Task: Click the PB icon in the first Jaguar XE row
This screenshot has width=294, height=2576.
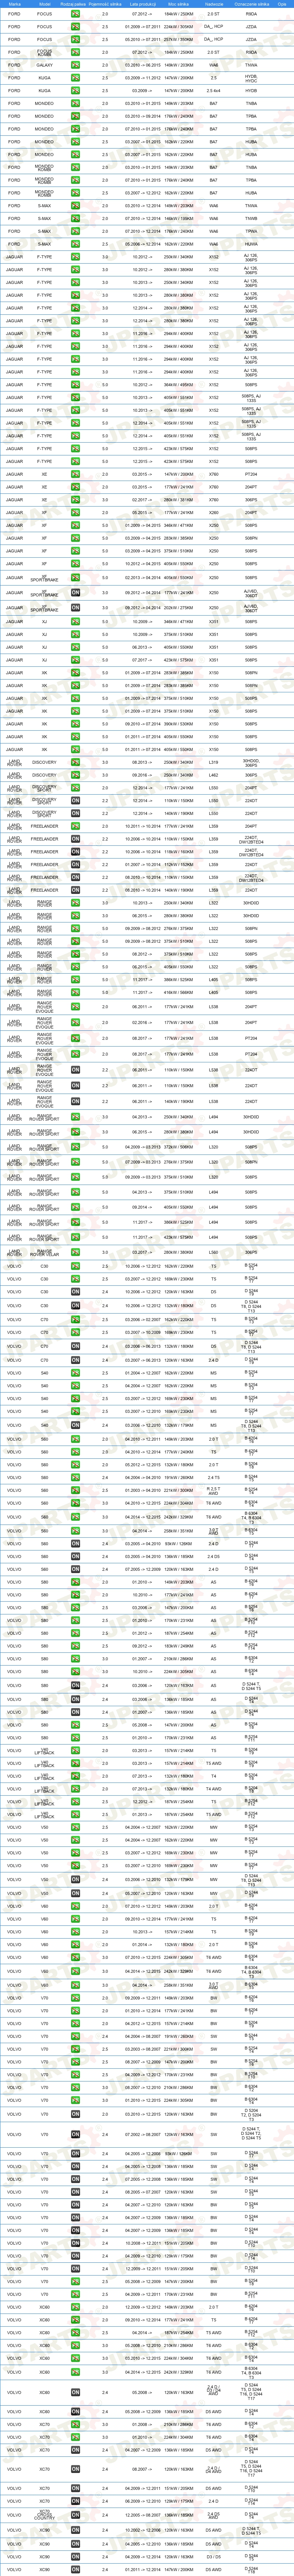Action: pos(75,474)
